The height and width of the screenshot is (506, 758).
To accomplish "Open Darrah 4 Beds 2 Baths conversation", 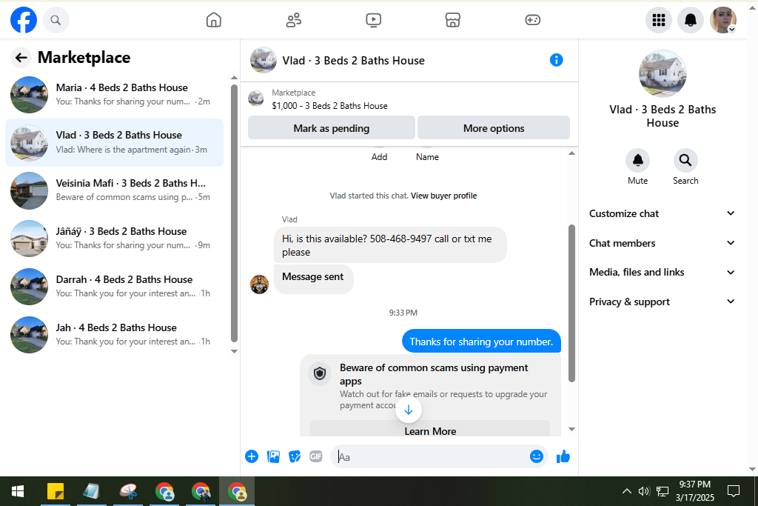I will [114, 287].
